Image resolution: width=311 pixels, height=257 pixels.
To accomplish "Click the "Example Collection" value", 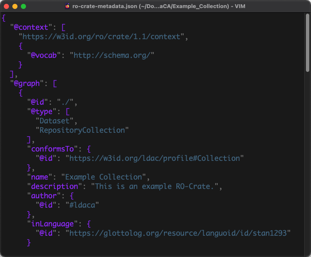I will coord(104,177).
